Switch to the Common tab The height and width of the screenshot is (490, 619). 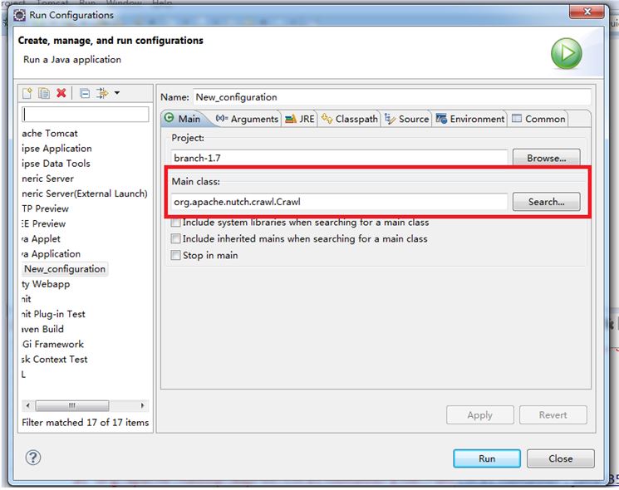[x=538, y=119]
